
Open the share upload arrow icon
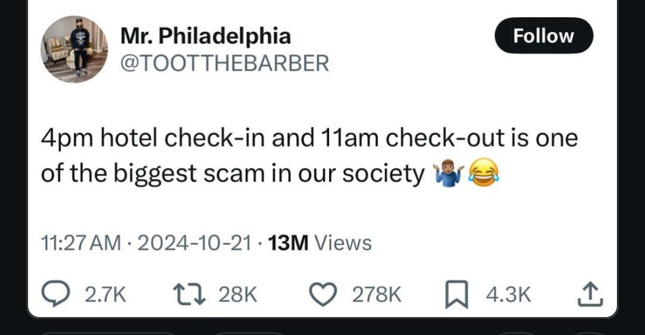coord(590,294)
